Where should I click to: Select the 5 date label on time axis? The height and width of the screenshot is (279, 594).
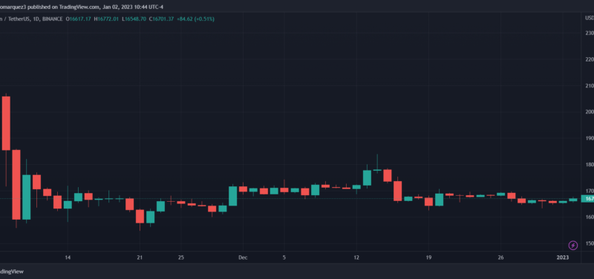(284, 257)
